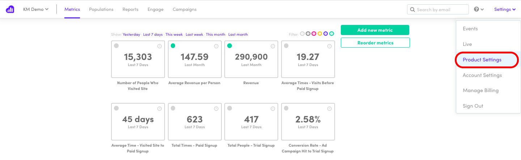Click gray color dot on Number of People Who Visited Site tile

click(116, 46)
